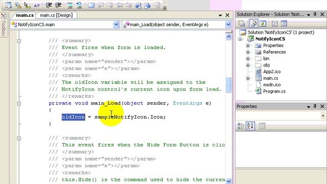Close the main.cs editor document
This screenshot has height=184, width=327.
[x=227, y=15]
